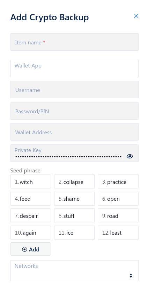Click into the Username field
This screenshot has width=148, height=285.
click(74, 90)
